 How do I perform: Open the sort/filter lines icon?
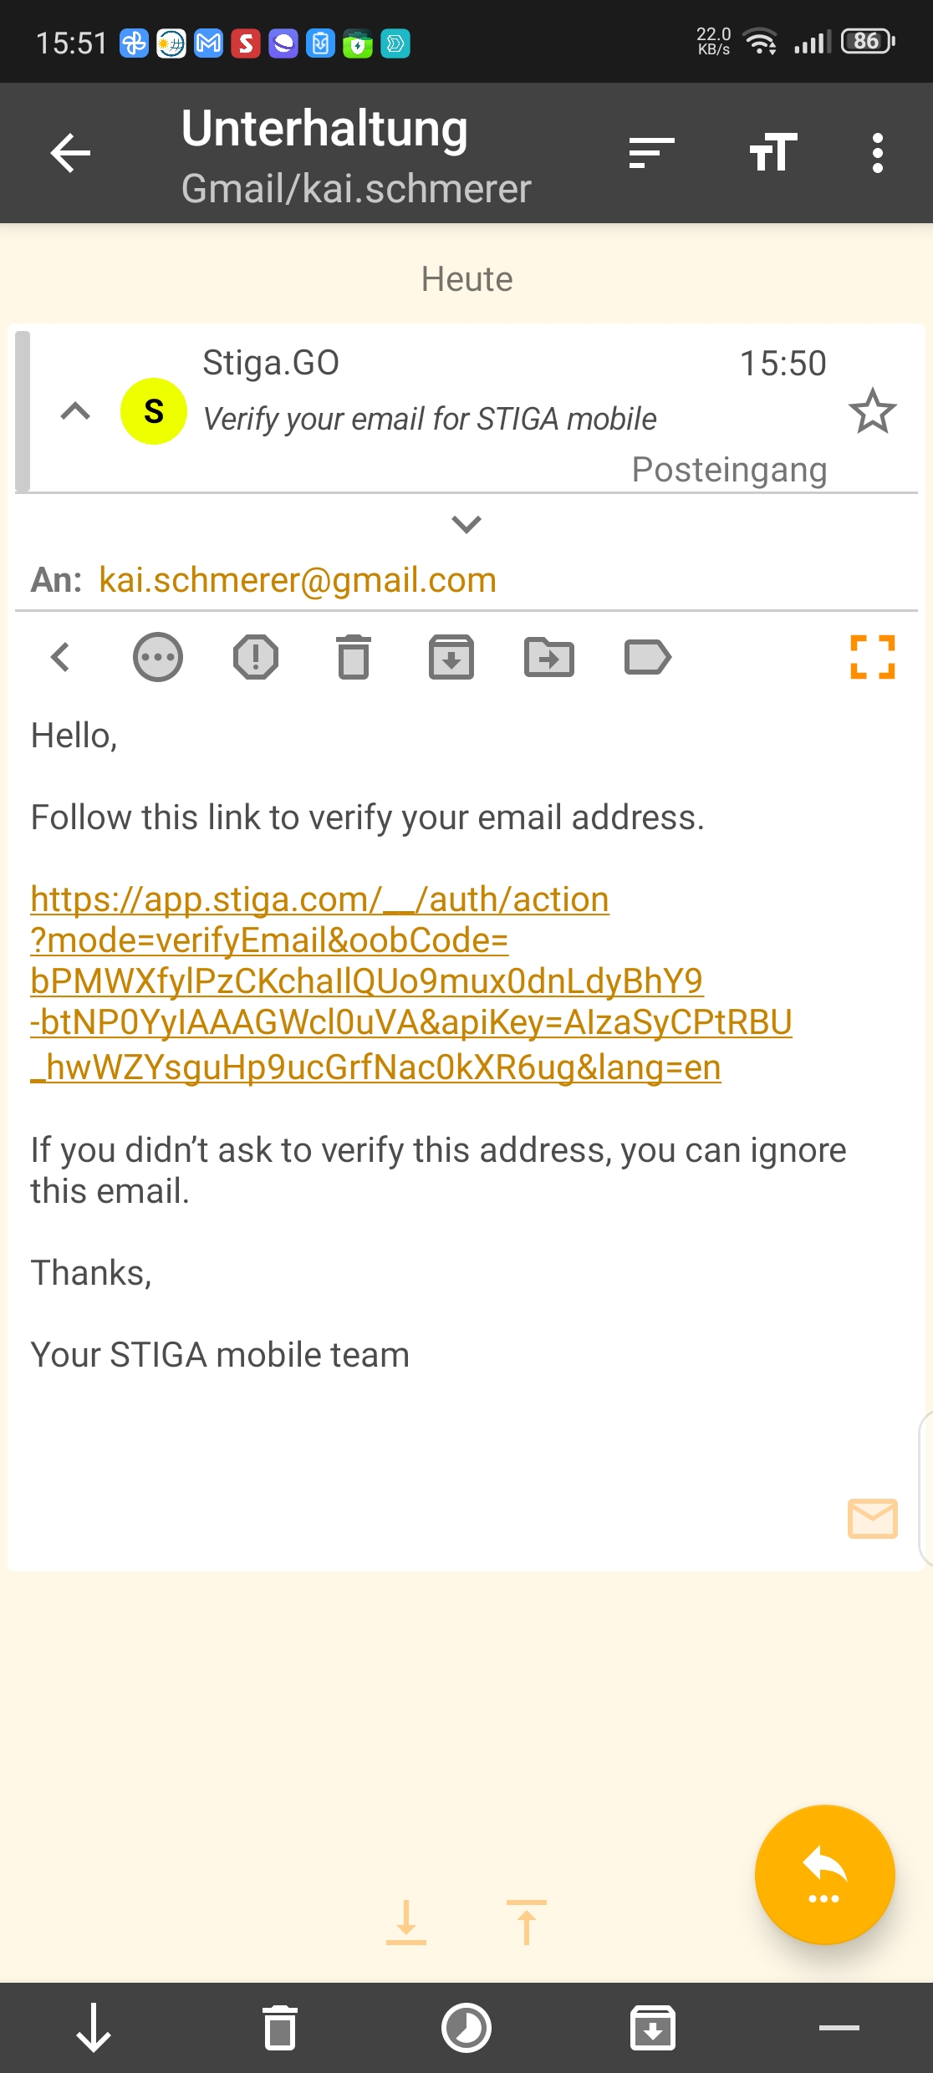(651, 153)
